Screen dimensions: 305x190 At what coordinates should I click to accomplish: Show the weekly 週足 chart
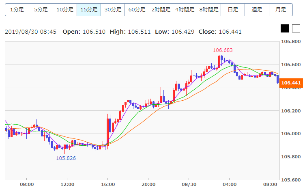(x=257, y=10)
